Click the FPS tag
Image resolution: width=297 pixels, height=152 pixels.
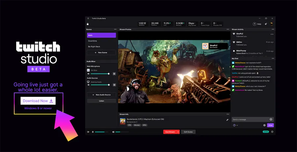click(130, 125)
